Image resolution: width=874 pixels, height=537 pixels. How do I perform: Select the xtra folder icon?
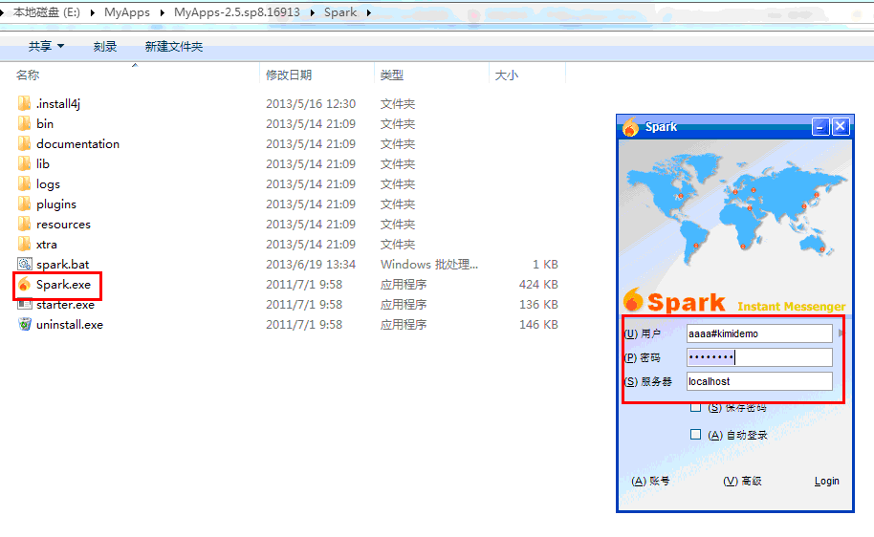point(24,244)
